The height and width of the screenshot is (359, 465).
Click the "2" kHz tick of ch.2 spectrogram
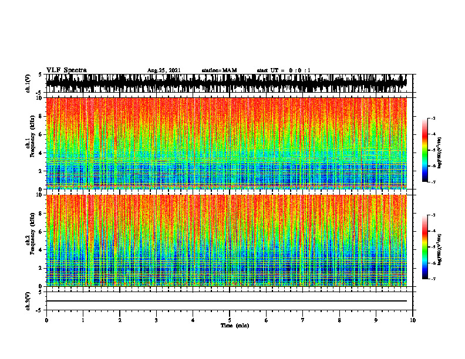tap(41, 268)
